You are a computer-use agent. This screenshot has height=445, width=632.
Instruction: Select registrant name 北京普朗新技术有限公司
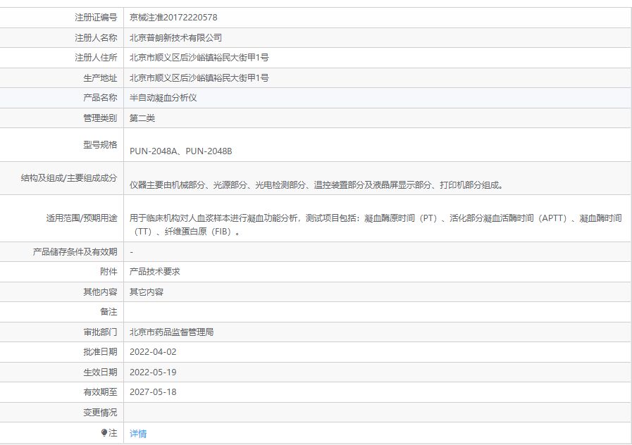pyautogui.click(x=175, y=37)
